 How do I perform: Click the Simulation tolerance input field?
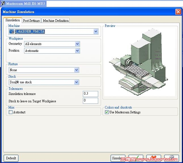click(91, 94)
